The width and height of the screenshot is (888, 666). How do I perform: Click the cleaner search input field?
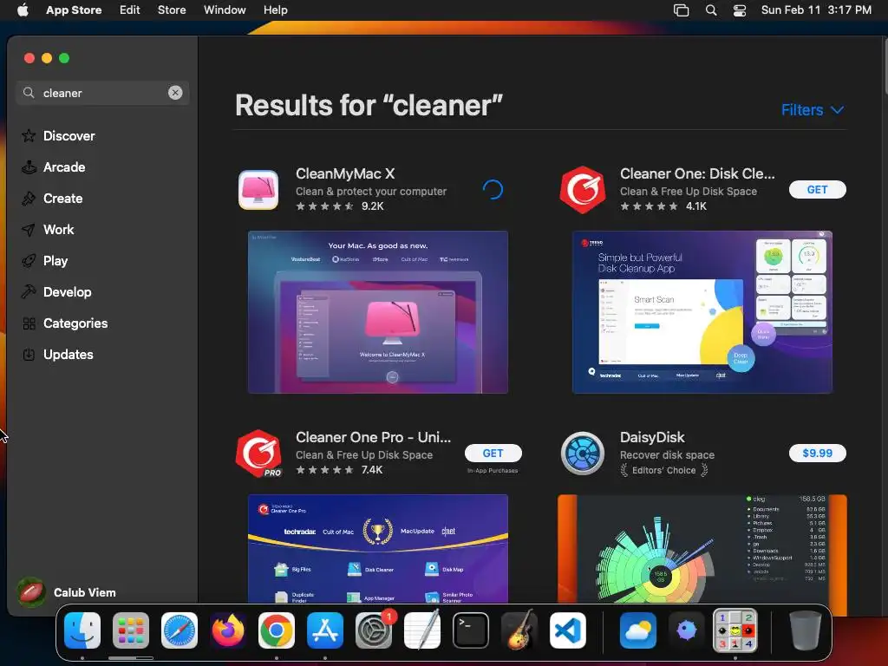click(102, 93)
